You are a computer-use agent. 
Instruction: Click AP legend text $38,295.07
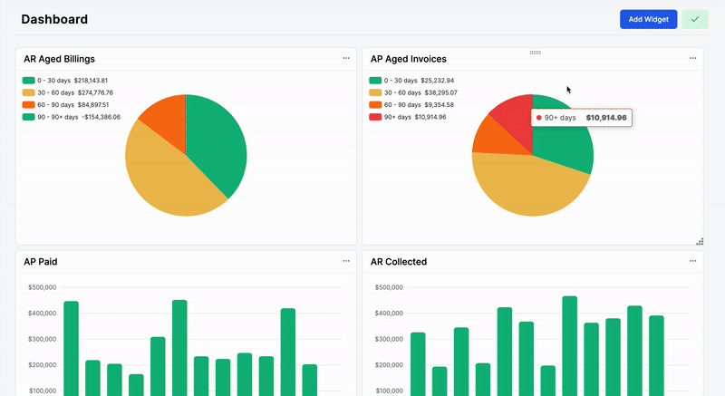point(441,92)
